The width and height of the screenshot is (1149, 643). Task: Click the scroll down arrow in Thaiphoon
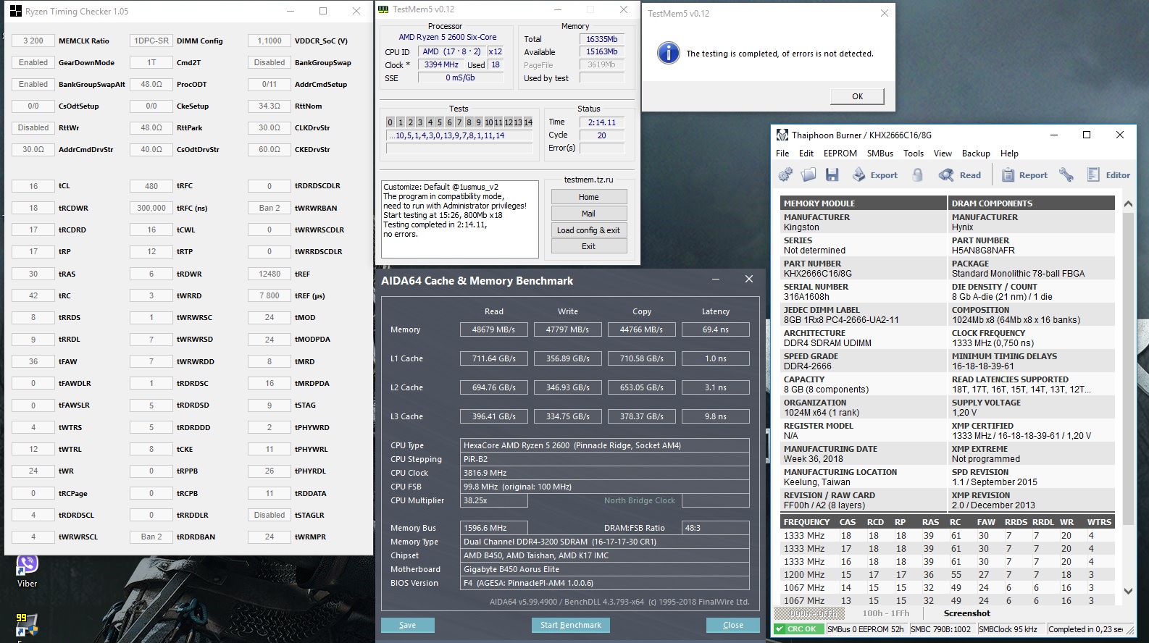1128,591
